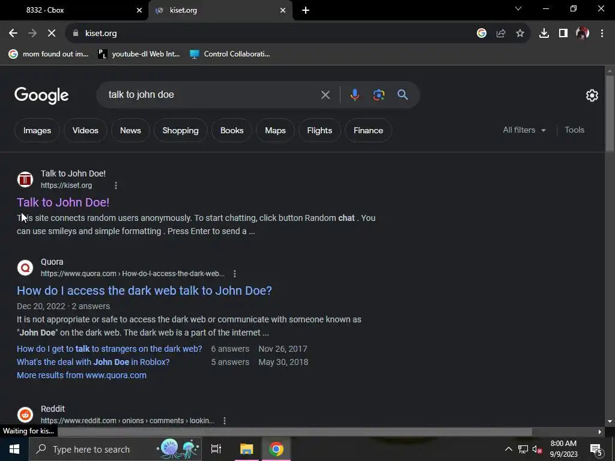
Task: Open the taskbar clock showing 8:00 AM
Action: pos(563,449)
